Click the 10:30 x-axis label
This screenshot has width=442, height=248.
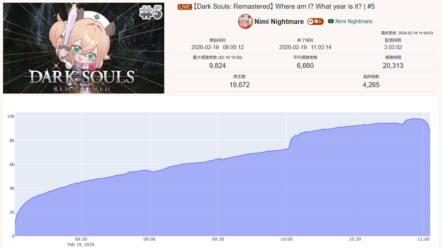pos(355,239)
